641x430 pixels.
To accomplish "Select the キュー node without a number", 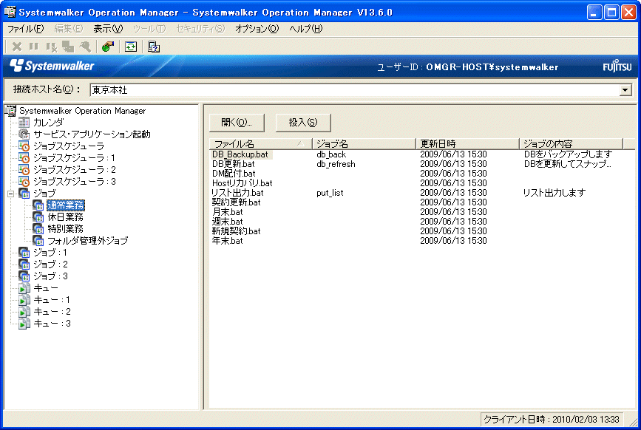I will (46, 288).
